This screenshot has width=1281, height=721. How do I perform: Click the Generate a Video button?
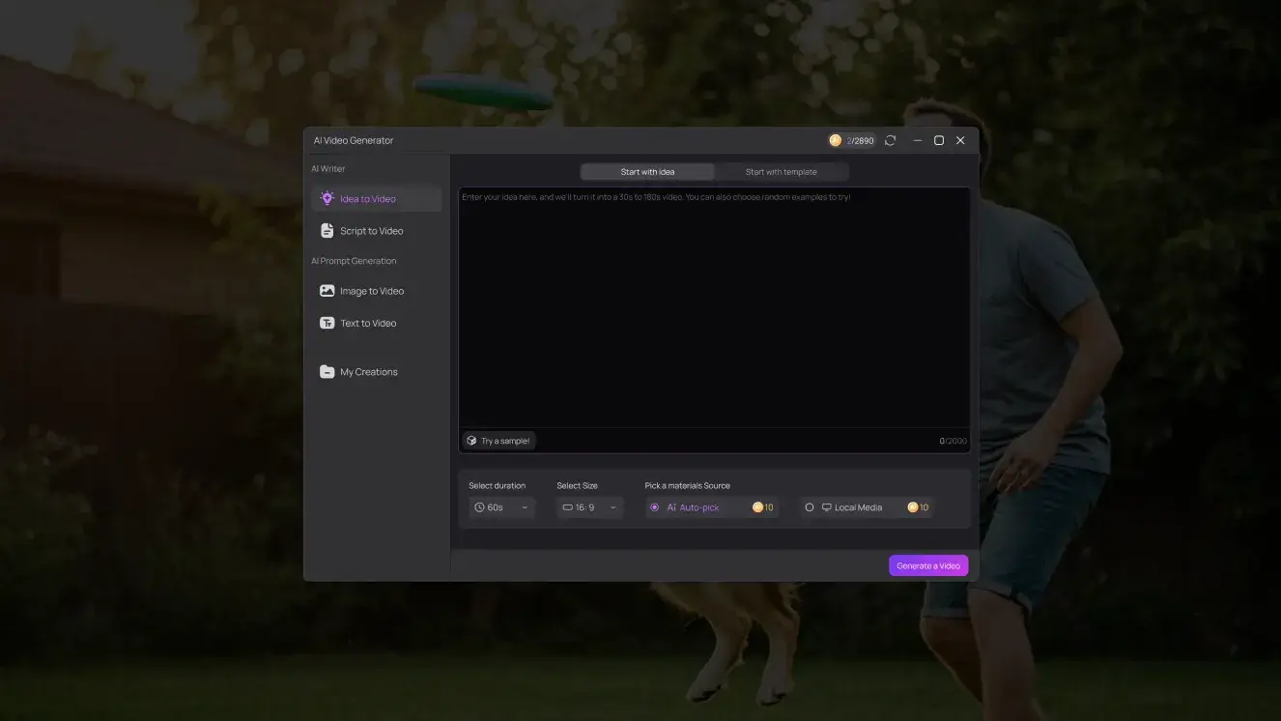pyautogui.click(x=927, y=565)
